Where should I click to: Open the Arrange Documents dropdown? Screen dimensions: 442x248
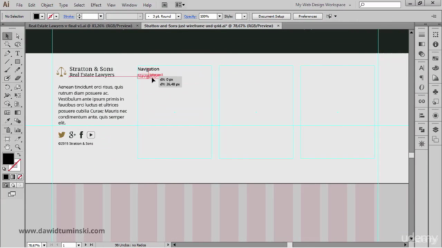180,5
